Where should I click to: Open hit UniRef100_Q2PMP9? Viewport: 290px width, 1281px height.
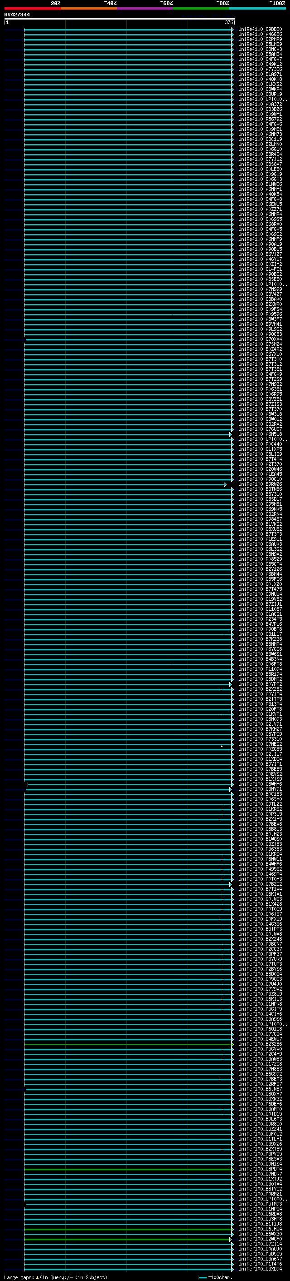pos(260,39)
